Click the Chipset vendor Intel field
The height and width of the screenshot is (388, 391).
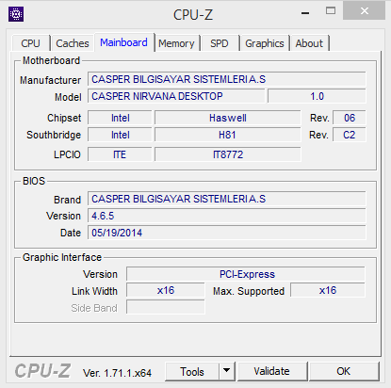tap(120, 118)
